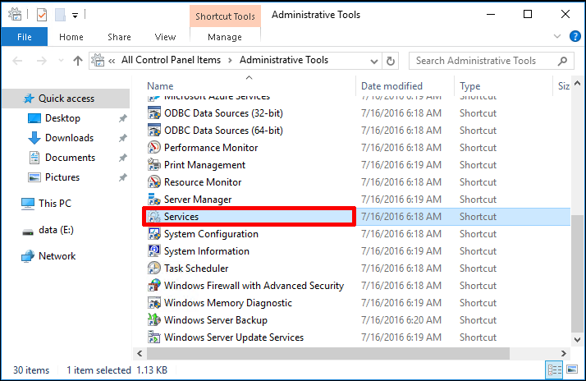The image size is (586, 381).
Task: Switch to Large icons view in status bar
Action: [x=572, y=370]
